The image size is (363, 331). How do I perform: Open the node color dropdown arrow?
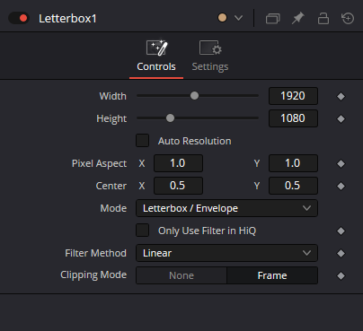point(238,18)
